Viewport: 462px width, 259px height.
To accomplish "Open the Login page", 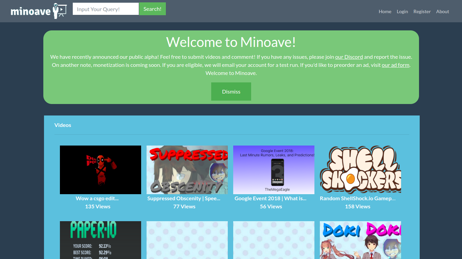I will [402, 11].
